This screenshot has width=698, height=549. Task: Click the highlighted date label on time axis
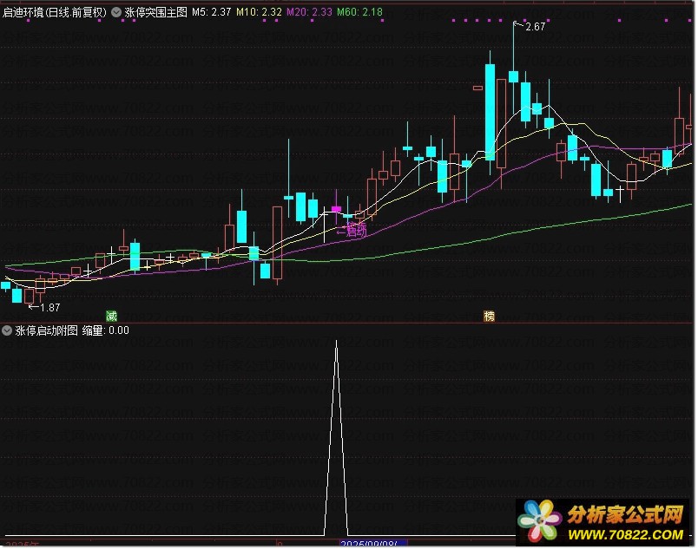tap(373, 544)
